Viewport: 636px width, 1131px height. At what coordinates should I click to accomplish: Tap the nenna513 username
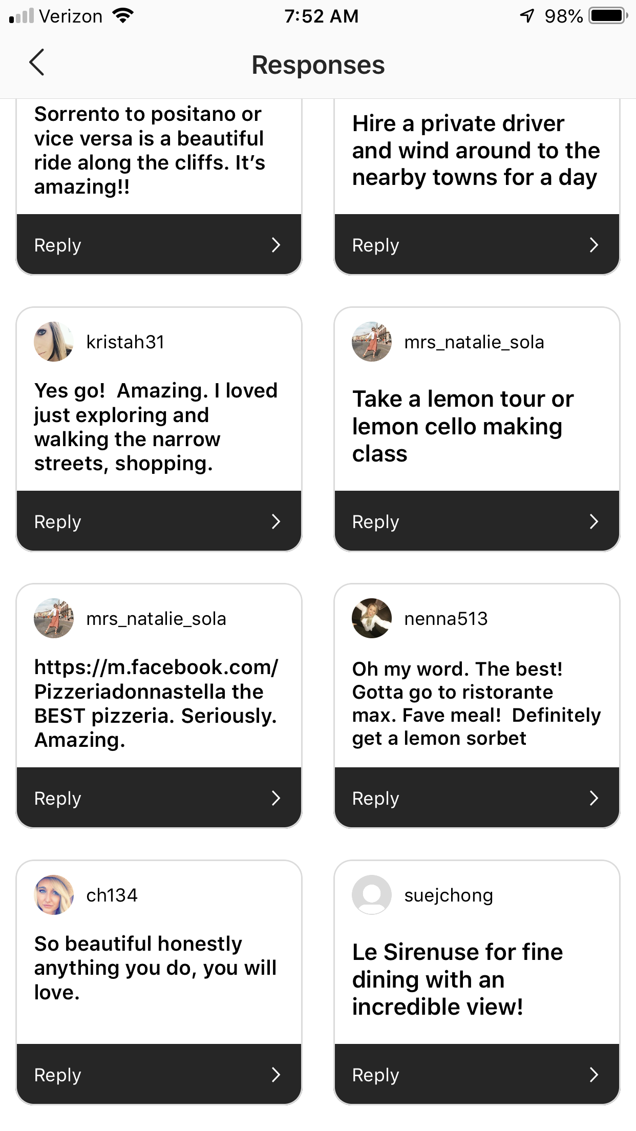[x=446, y=619]
